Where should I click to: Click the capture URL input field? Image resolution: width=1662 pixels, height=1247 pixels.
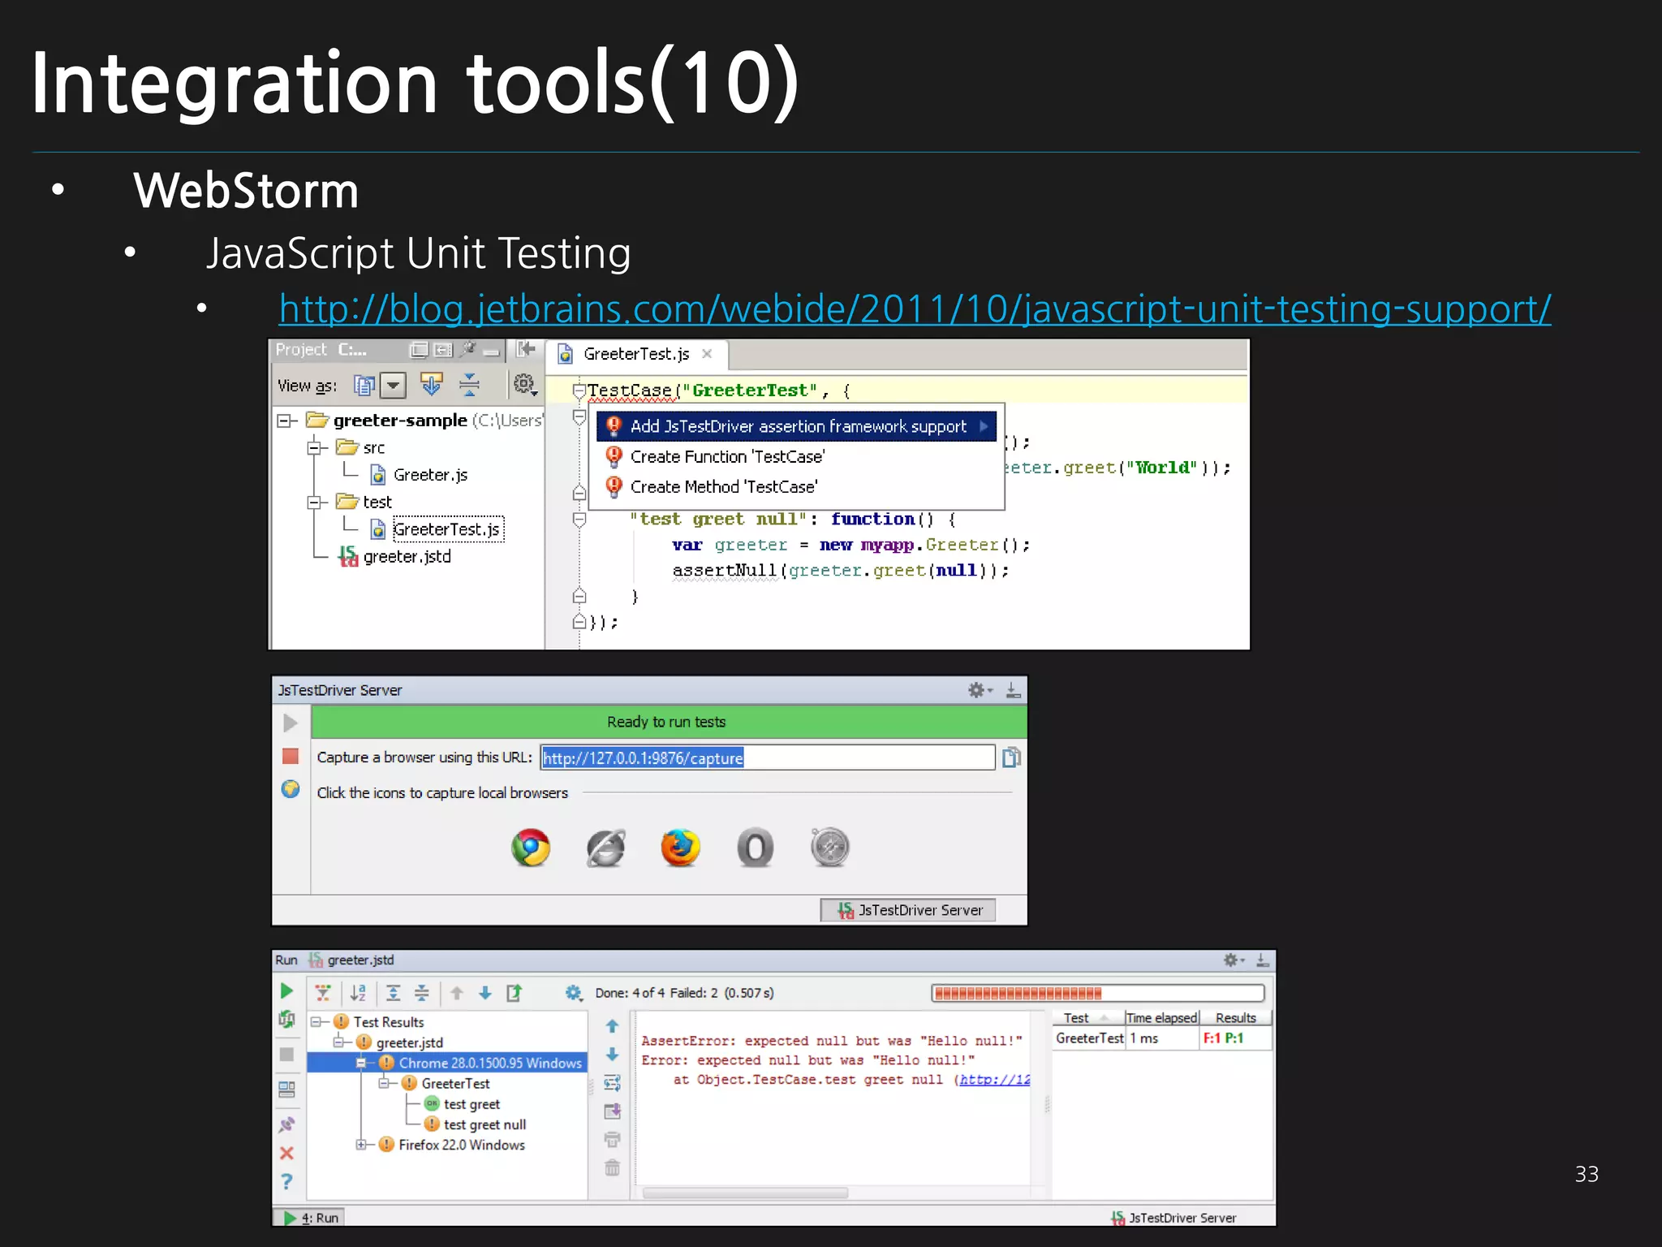point(768,757)
